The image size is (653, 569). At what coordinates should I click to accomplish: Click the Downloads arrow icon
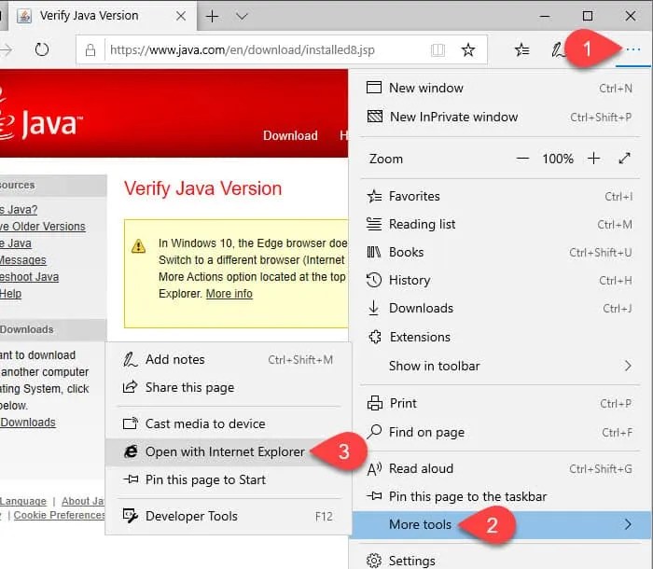tap(373, 308)
